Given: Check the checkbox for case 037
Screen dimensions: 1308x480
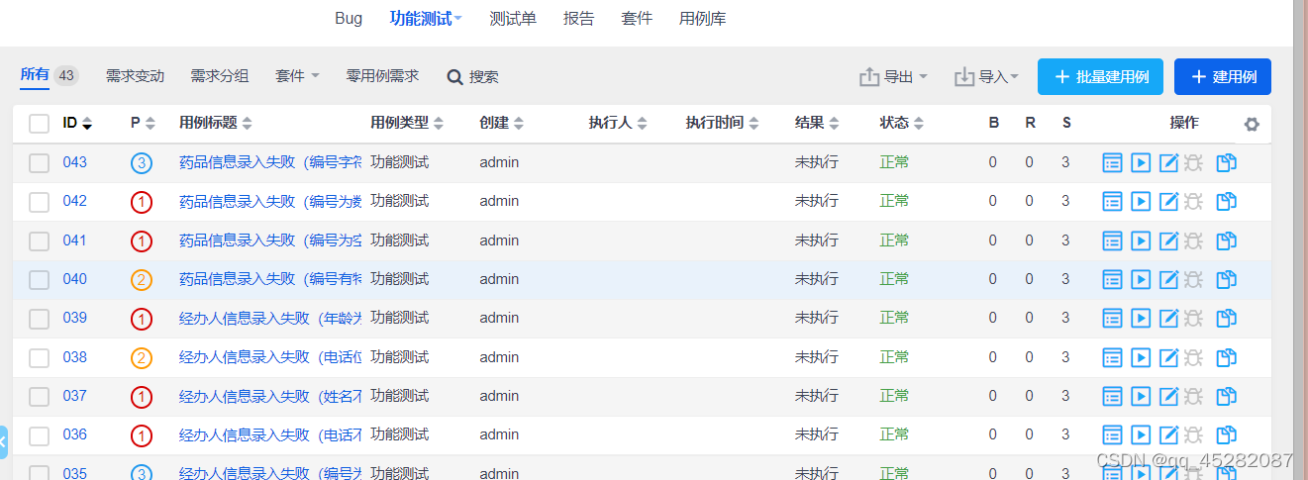Looking at the screenshot, I should pyautogui.click(x=39, y=396).
